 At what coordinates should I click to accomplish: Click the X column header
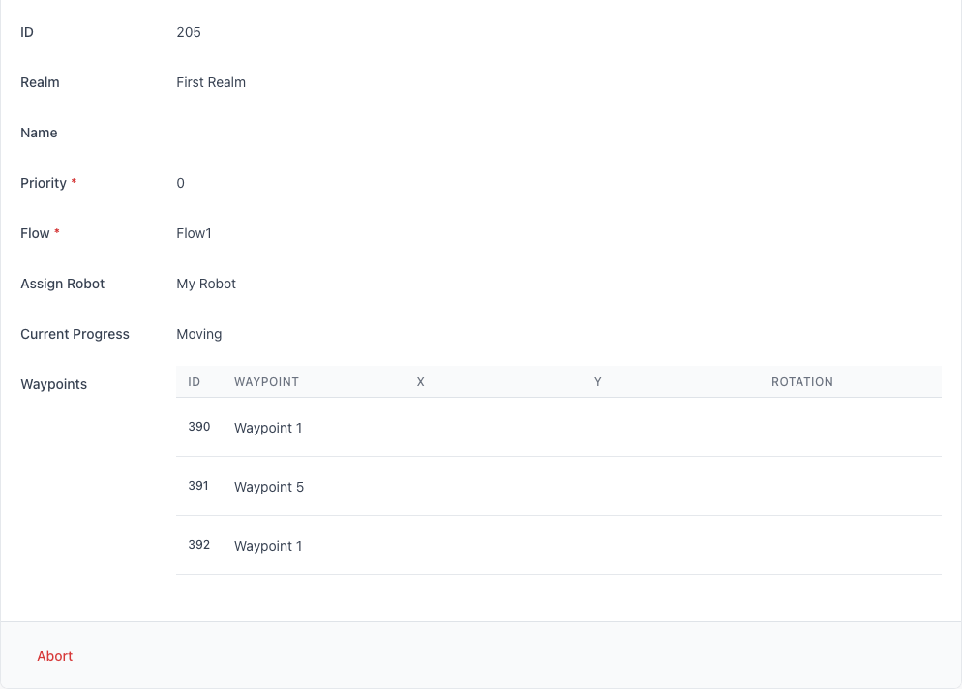420,381
